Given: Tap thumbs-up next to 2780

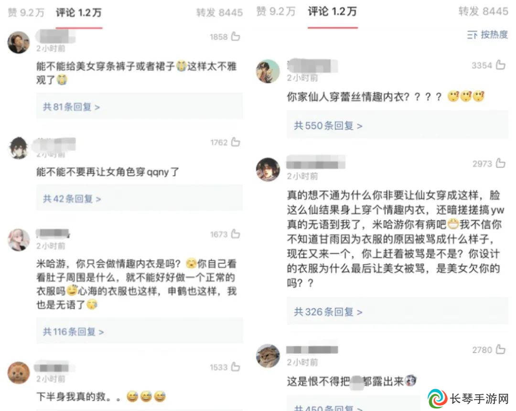Looking at the screenshot, I should 501,349.
